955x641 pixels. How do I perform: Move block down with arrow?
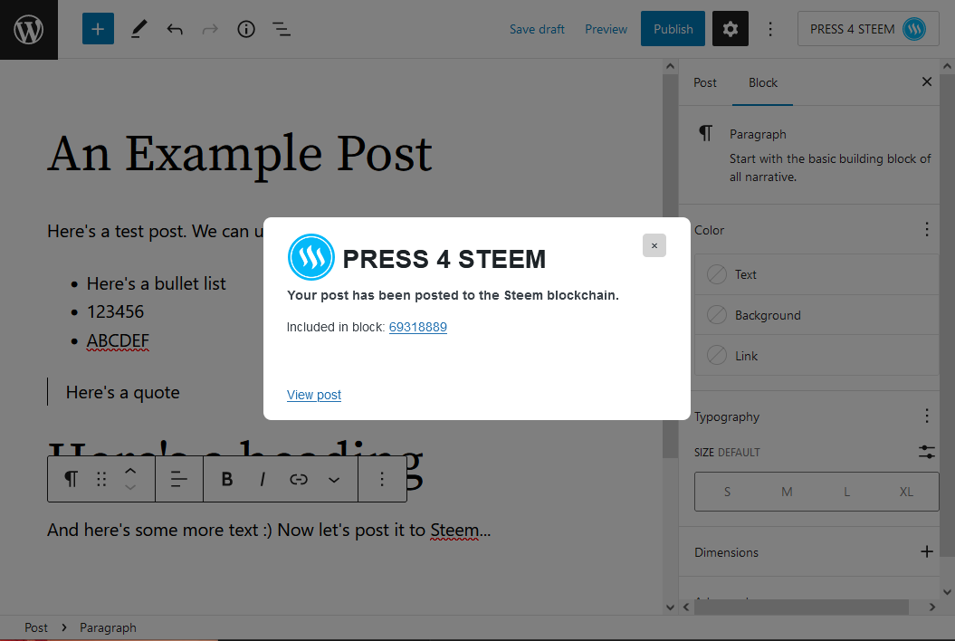[x=130, y=487]
